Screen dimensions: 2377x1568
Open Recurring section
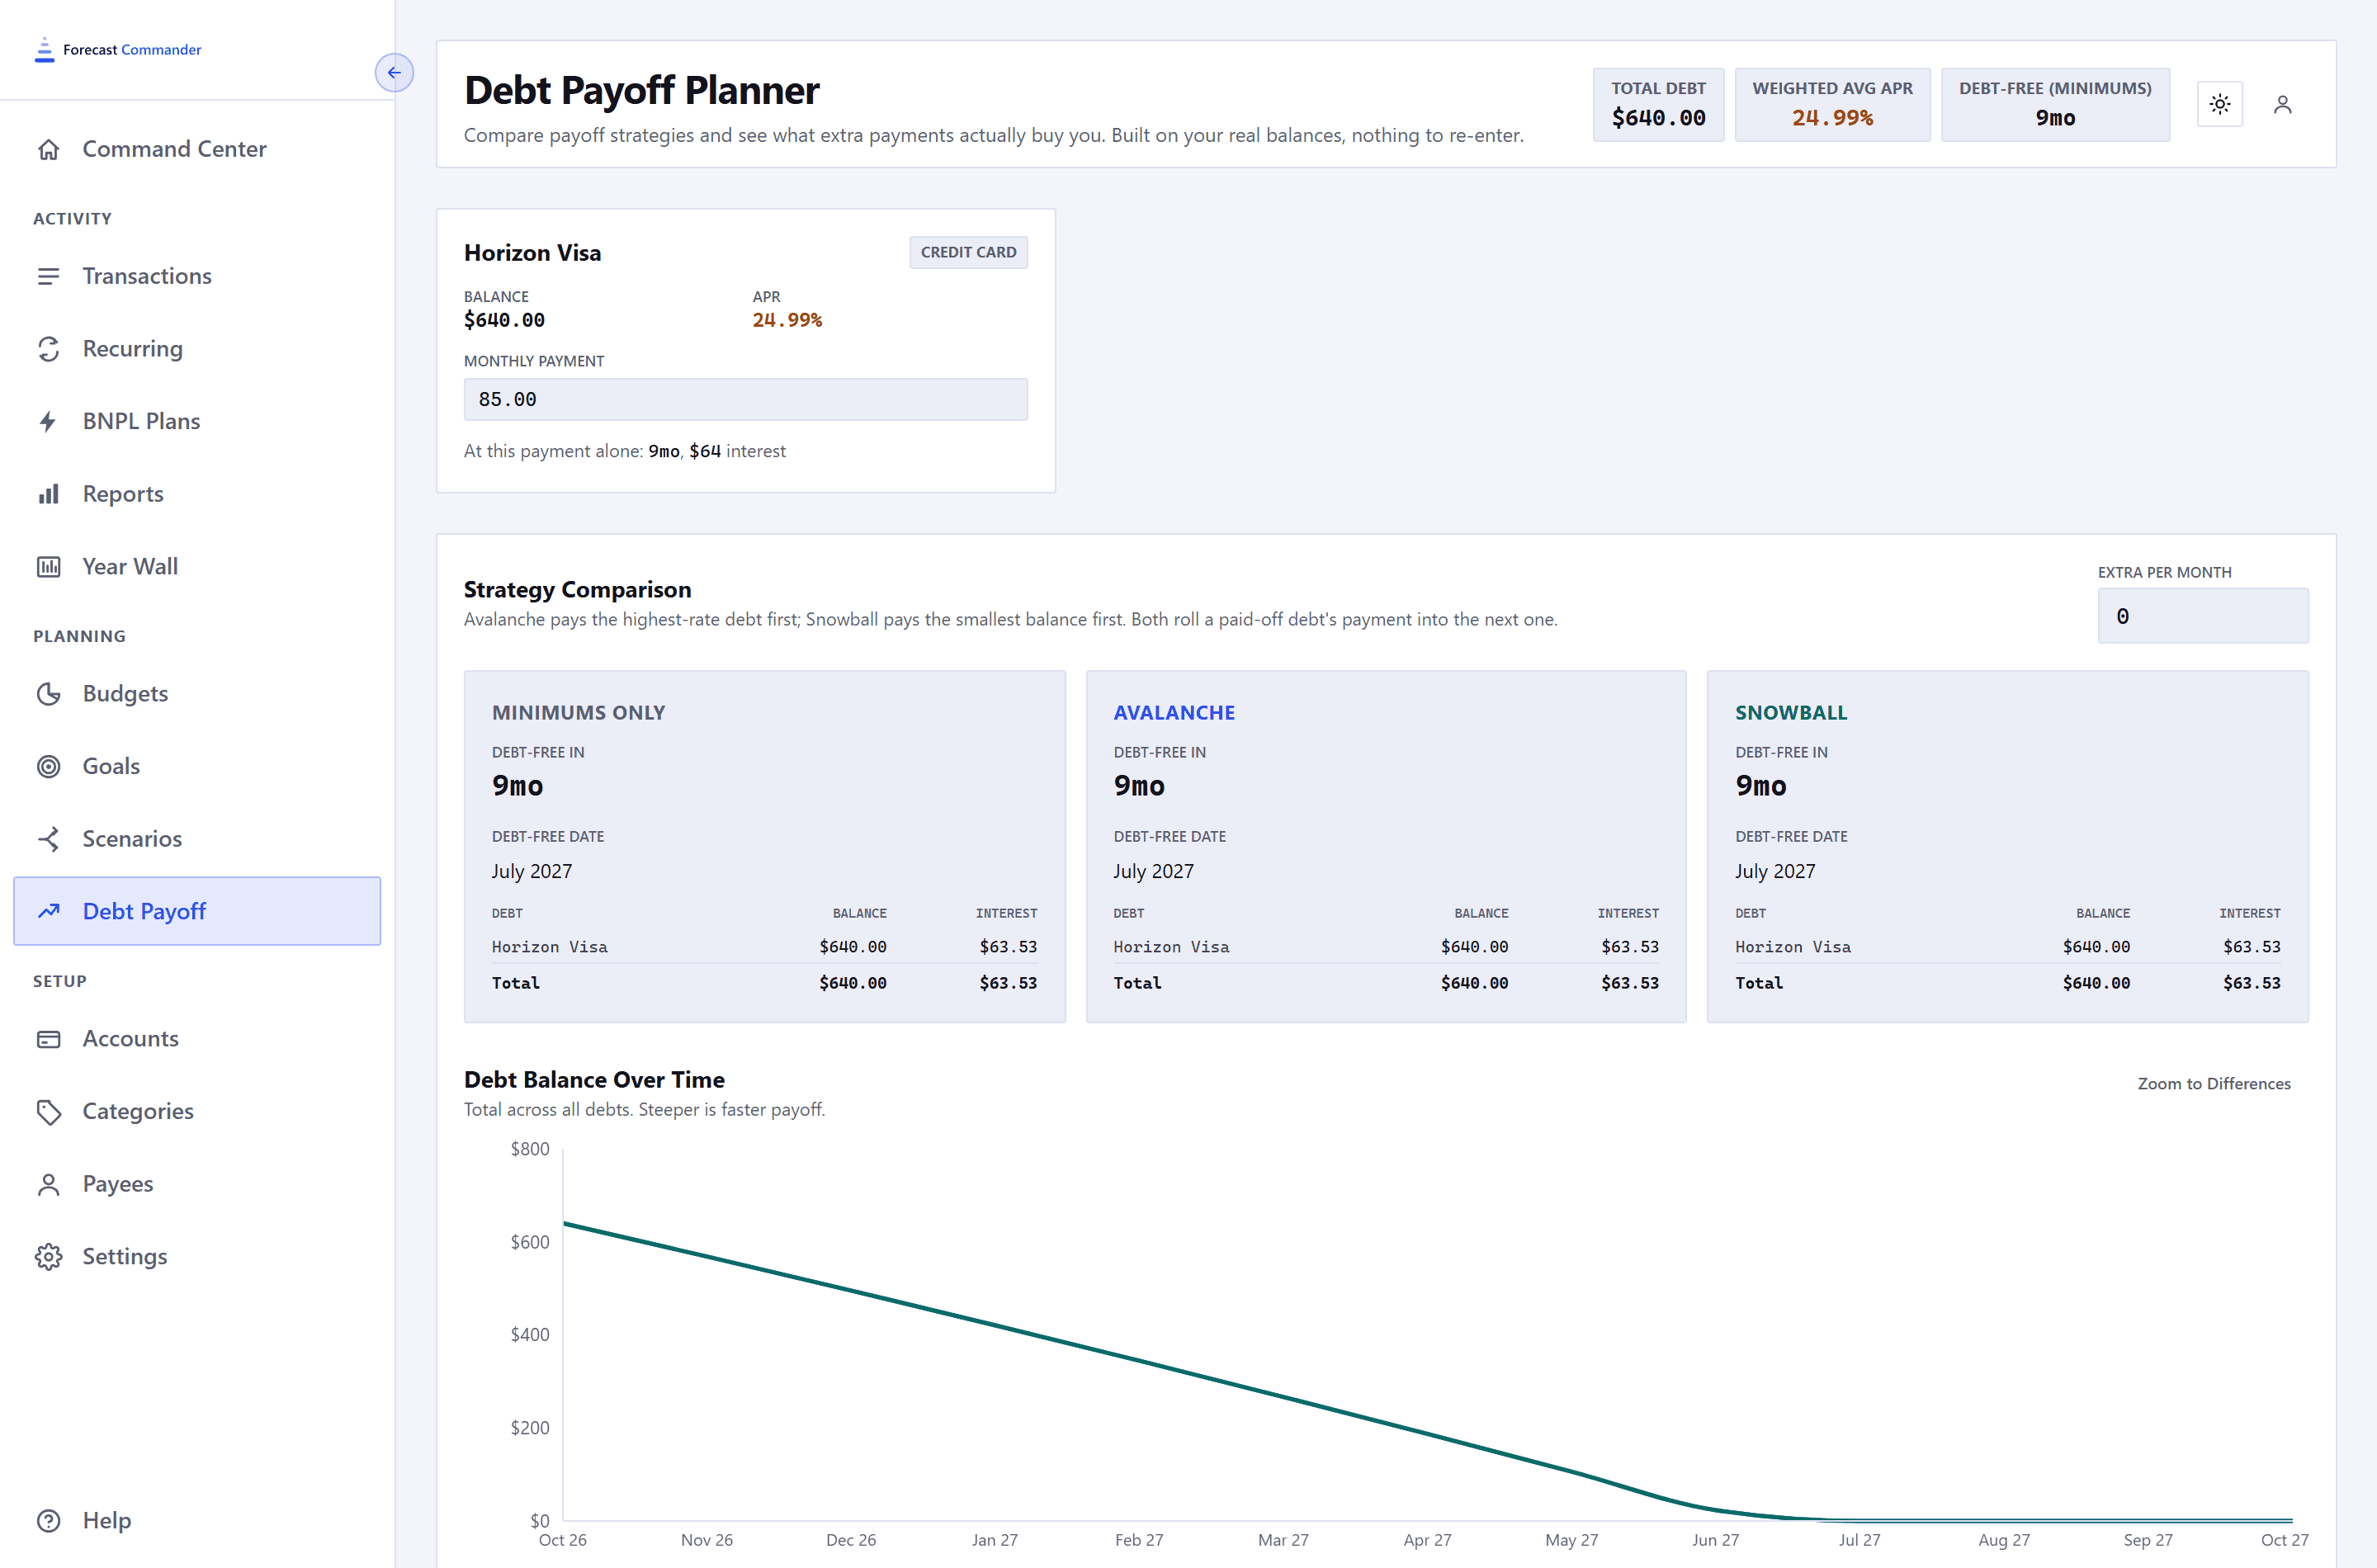click(197, 349)
